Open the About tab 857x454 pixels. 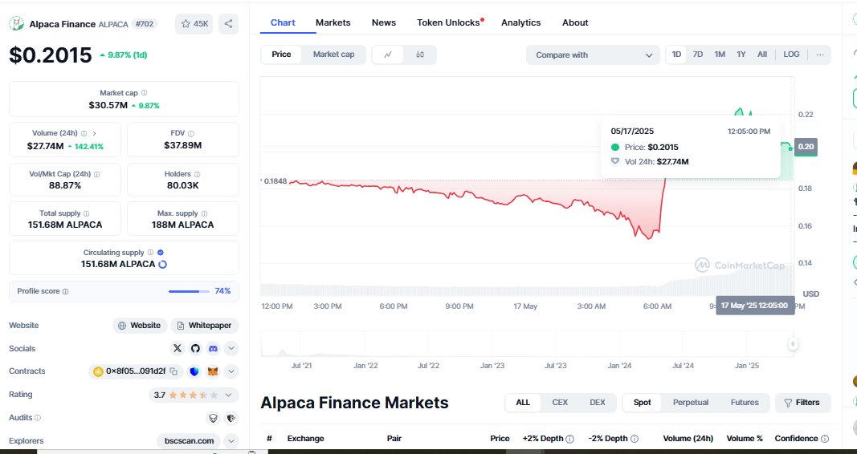[575, 23]
